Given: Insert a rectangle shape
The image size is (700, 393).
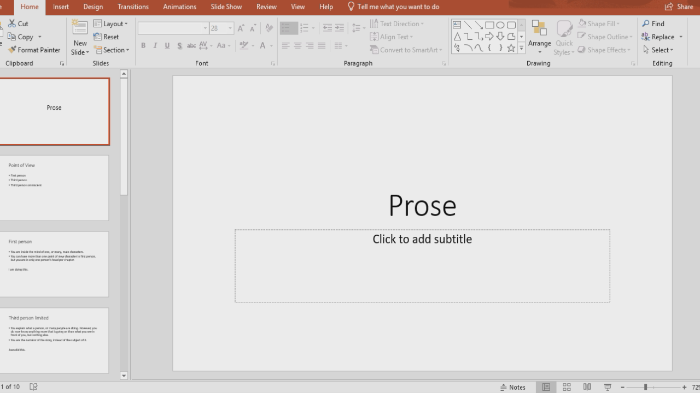Looking at the screenshot, I should point(488,24).
